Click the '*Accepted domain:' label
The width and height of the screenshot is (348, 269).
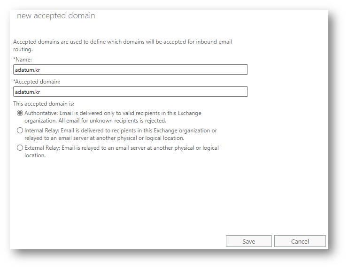point(37,82)
